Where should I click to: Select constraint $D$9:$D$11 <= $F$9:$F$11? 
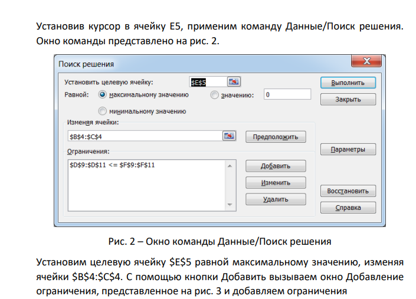pos(112,165)
